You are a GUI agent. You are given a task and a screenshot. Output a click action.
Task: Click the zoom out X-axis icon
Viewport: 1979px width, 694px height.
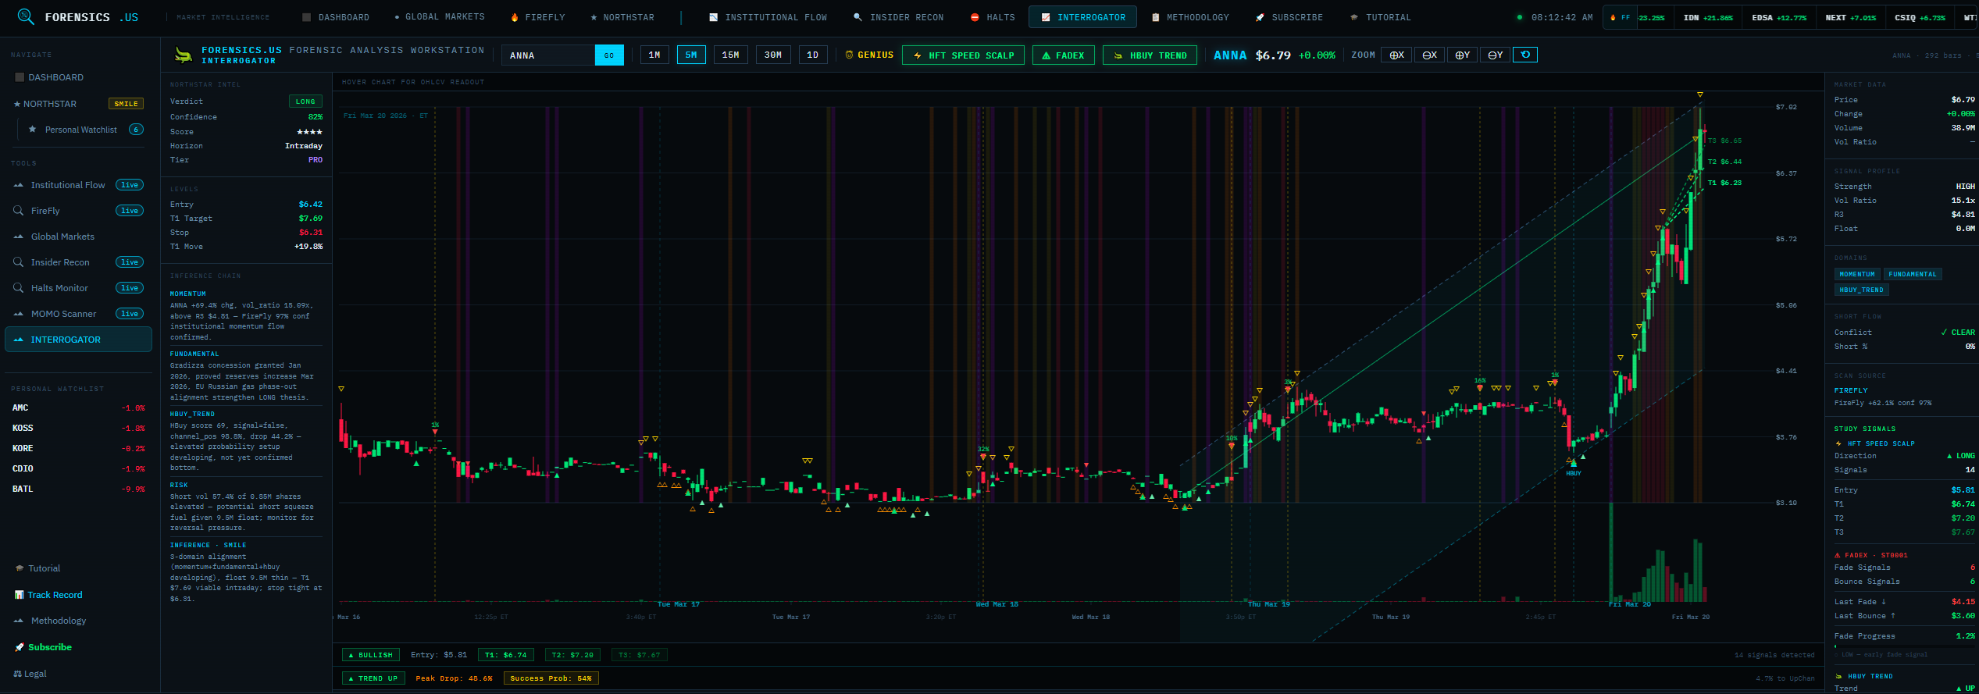[x=1429, y=55]
